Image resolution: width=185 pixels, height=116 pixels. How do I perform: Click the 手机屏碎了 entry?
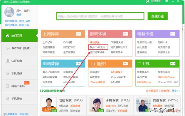(117, 72)
